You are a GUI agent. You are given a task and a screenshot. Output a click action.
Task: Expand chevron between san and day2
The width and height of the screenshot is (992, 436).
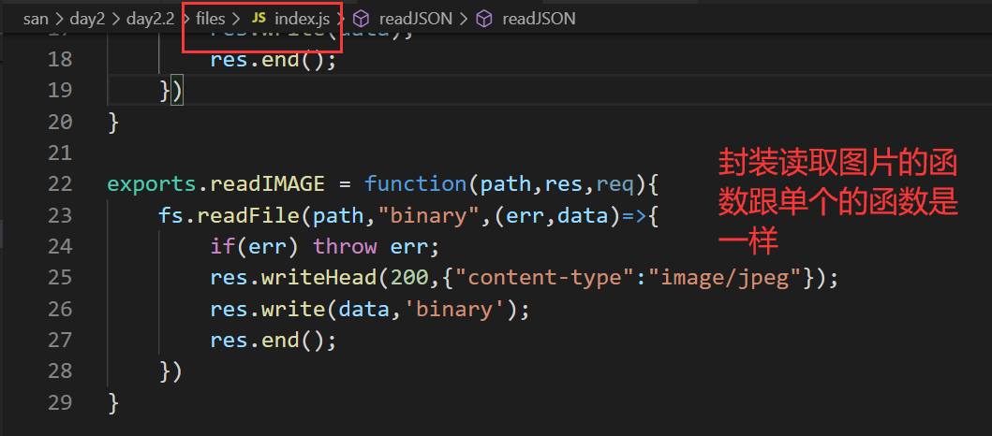[59, 19]
